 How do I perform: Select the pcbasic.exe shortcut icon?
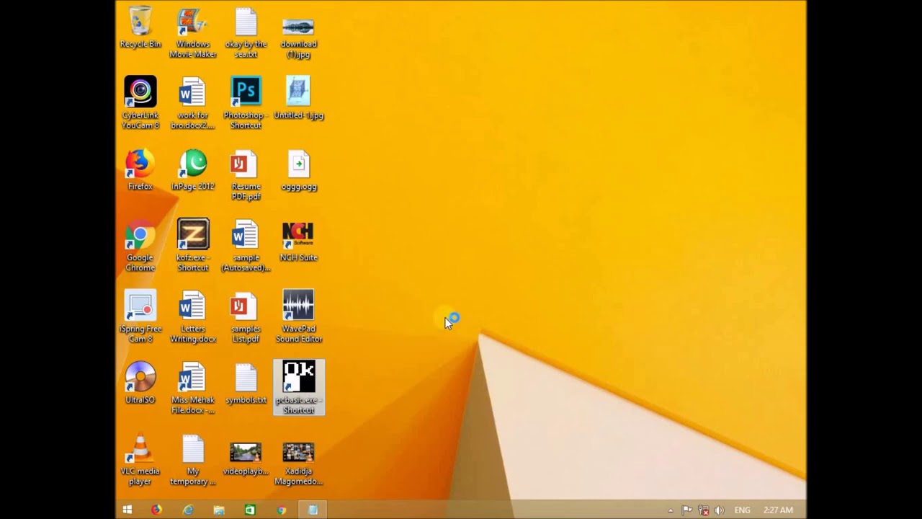pos(299,388)
